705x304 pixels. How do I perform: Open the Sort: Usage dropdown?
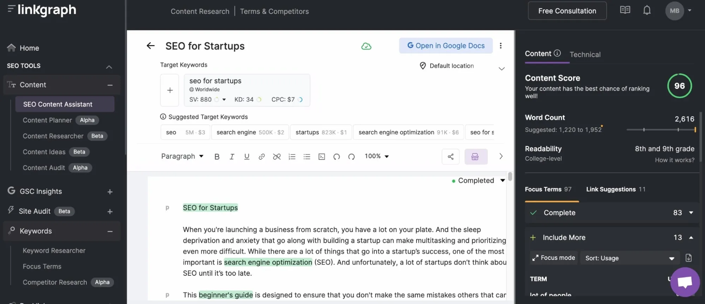630,258
